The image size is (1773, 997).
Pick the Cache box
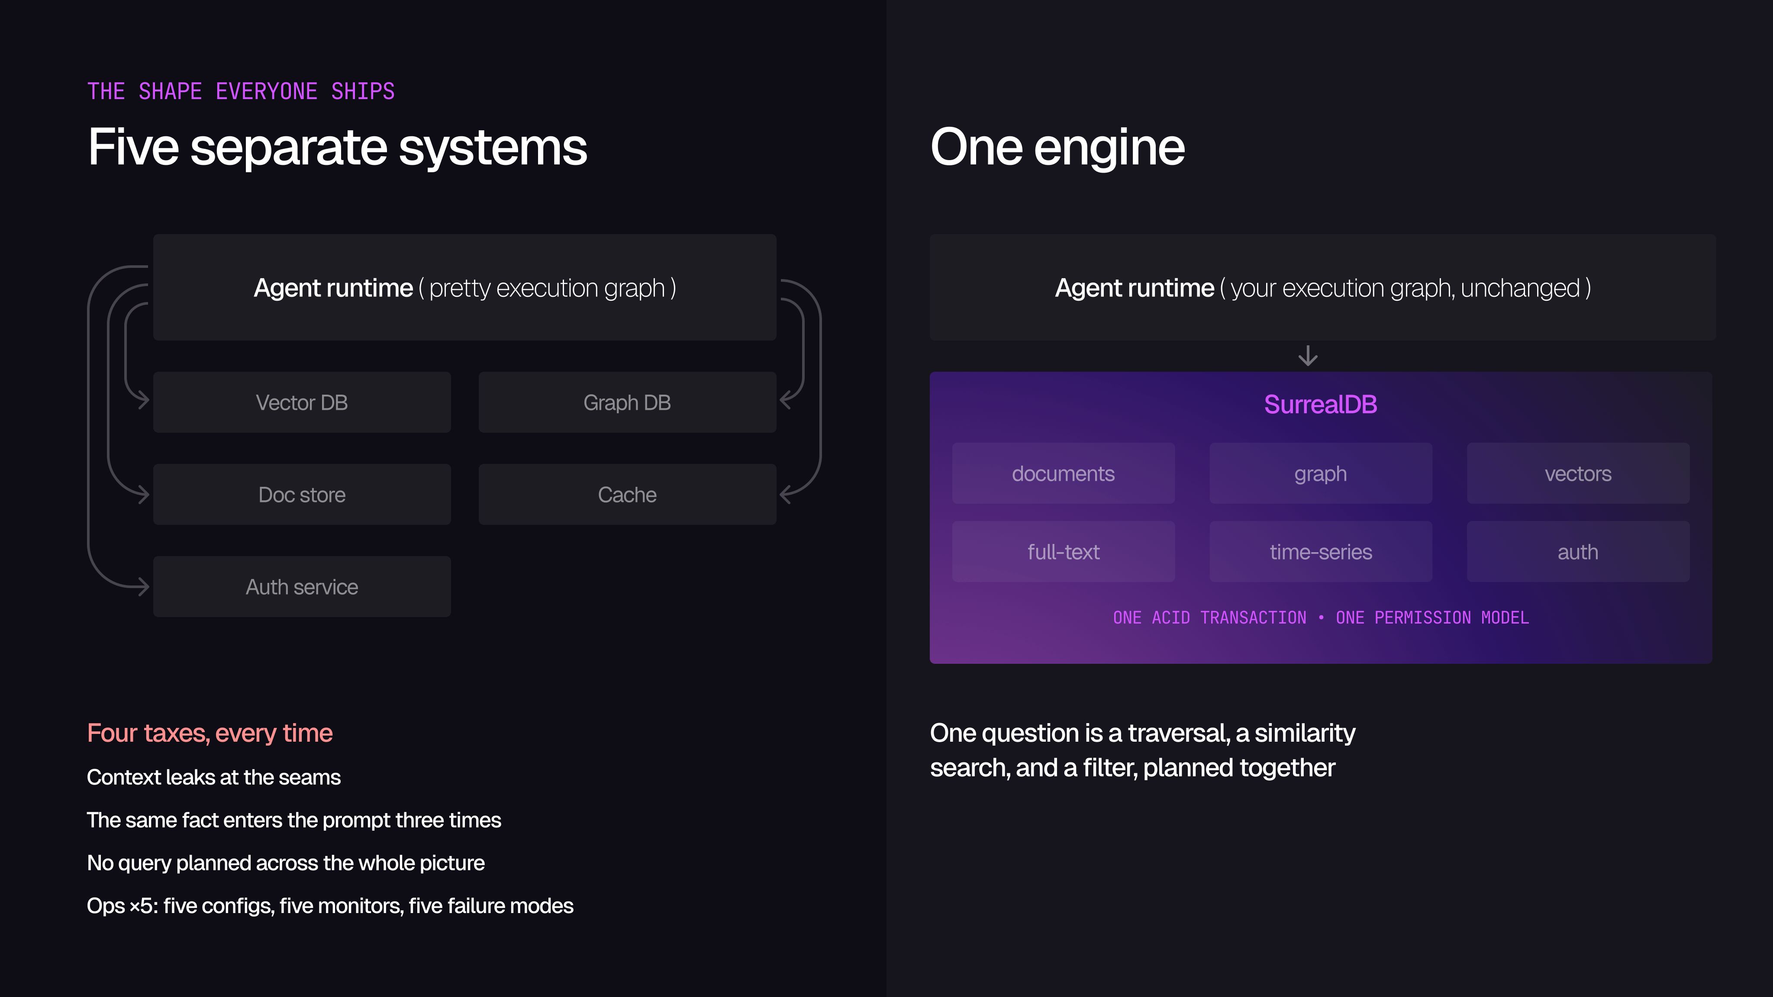(x=627, y=495)
